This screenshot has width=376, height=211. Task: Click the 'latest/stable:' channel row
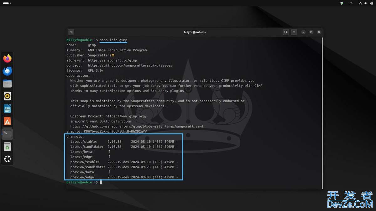click(x=124, y=142)
